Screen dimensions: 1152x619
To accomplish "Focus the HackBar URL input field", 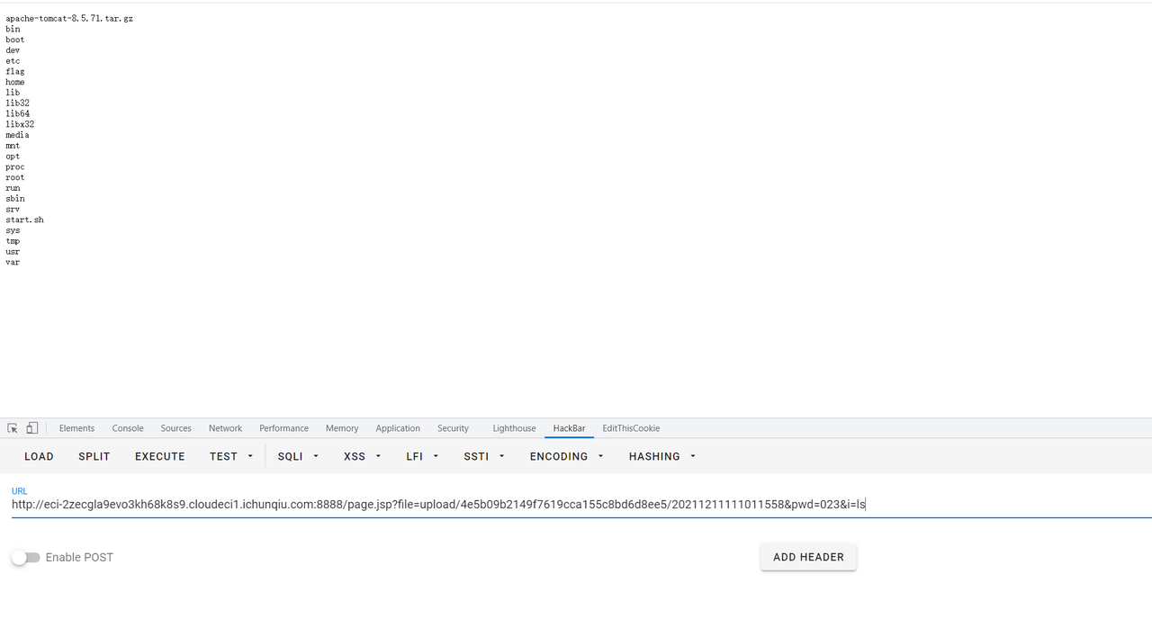I will click(581, 505).
